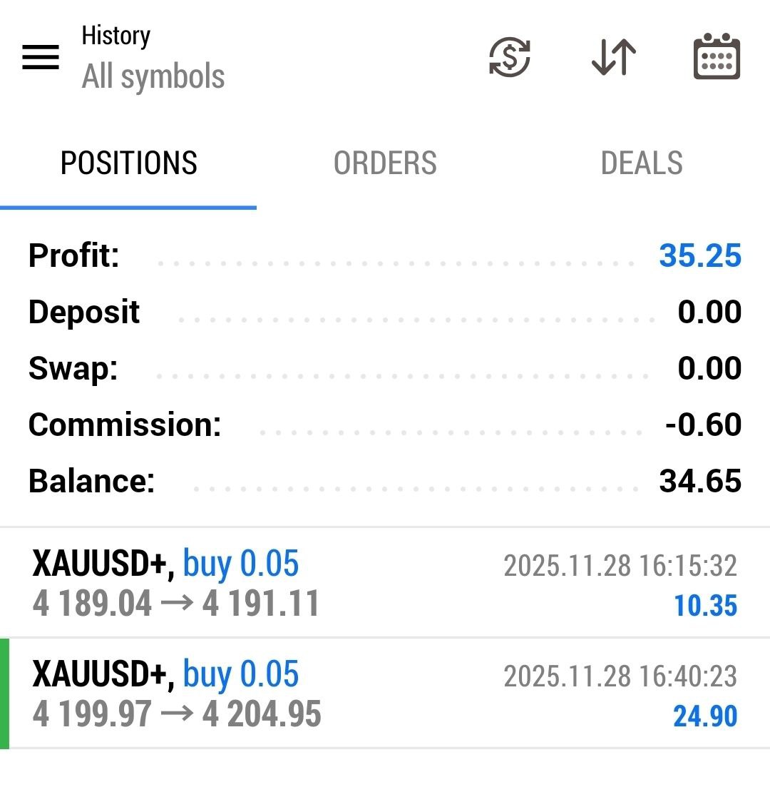770x797 pixels.
Task: Tap the 10.35 position profit
Action: [705, 606]
